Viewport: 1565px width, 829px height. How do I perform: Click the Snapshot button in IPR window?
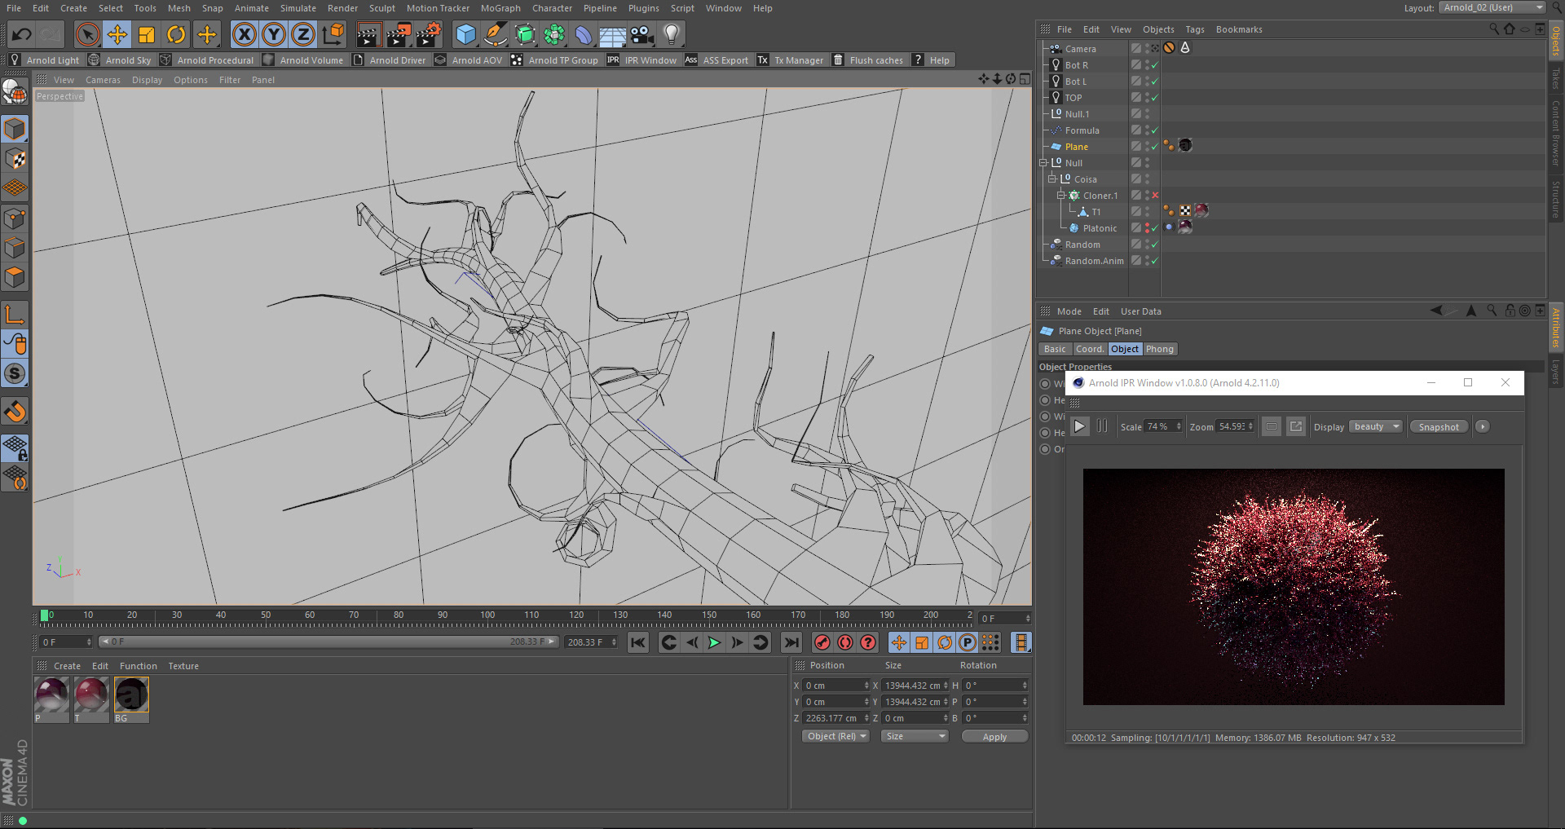click(1438, 427)
